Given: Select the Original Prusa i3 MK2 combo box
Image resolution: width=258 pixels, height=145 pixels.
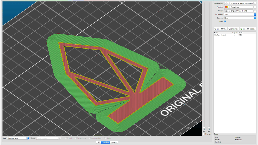Looking at the screenshot, I should (239, 11).
